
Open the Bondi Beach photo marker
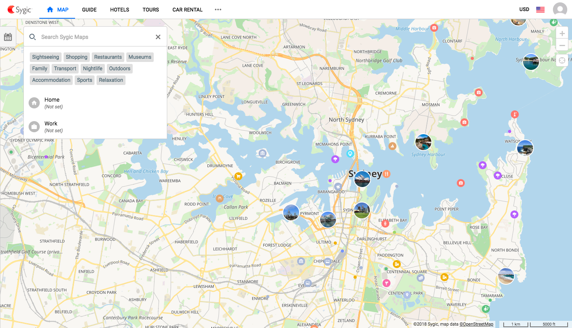click(506, 276)
